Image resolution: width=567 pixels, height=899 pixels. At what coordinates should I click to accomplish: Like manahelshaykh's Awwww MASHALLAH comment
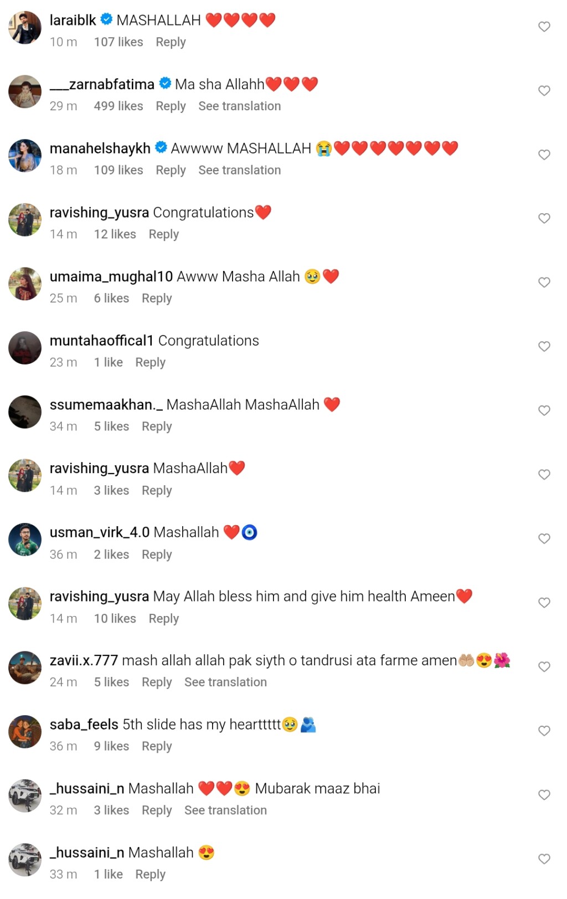tap(544, 155)
